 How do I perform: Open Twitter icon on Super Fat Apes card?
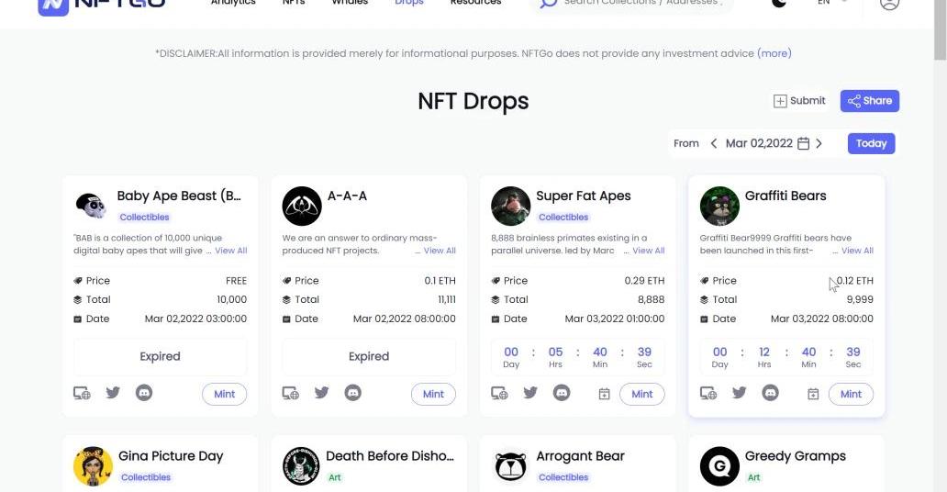[530, 393]
